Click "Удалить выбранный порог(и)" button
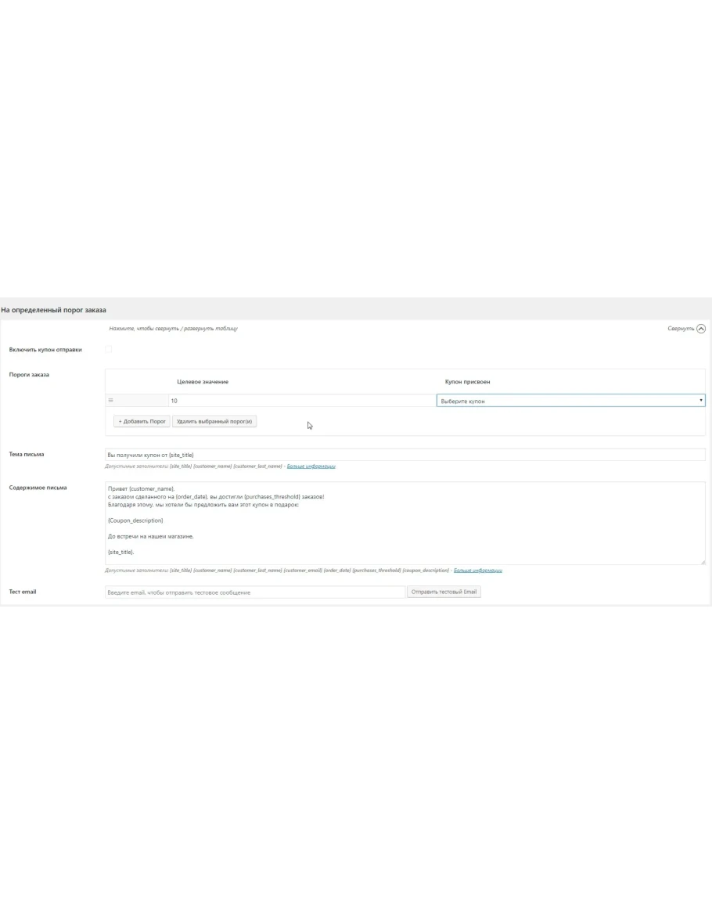 tap(214, 421)
